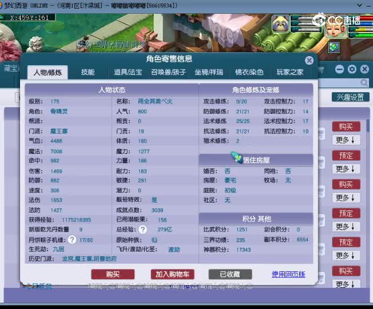Click help icon next to 月饼粽子机缘
The height and width of the screenshot is (309, 373).
pos(72,240)
